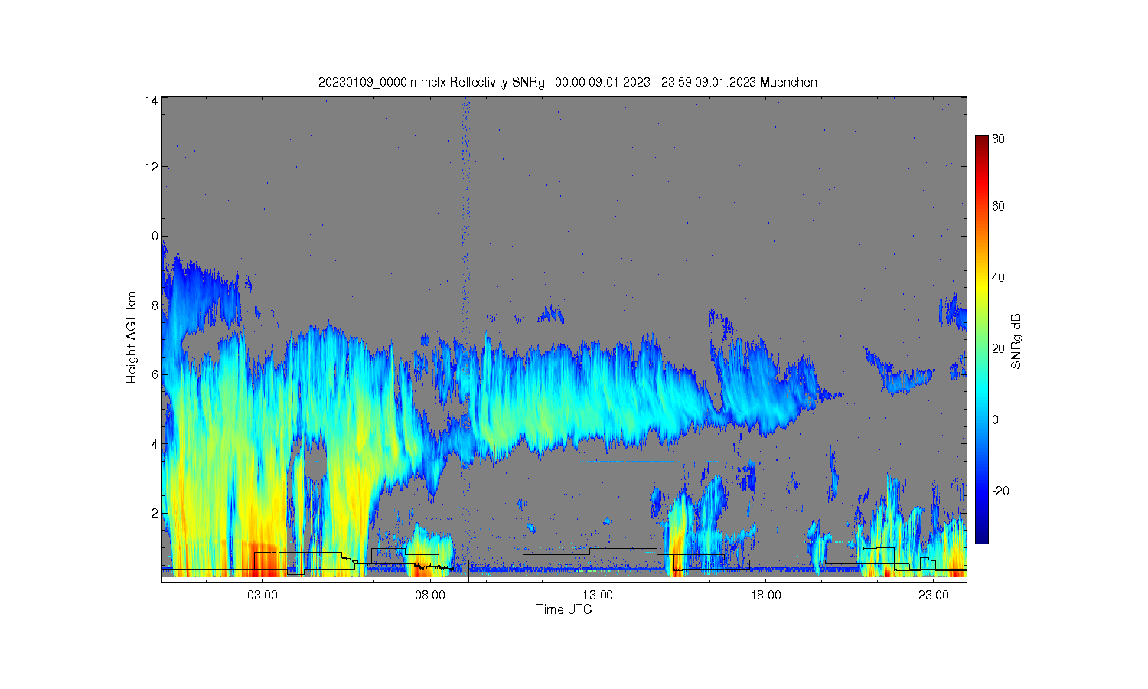
Task: Click the 4 height tick label
Action: [x=155, y=443]
